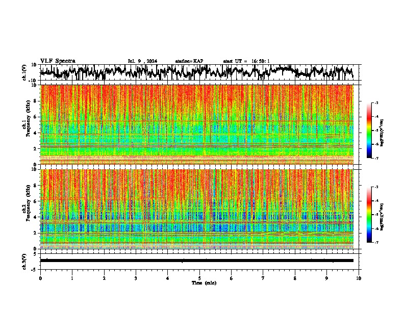Click the "2" kHz tick on ch.1 frequency axis
The width and height of the screenshot is (404, 312).
coord(35,149)
